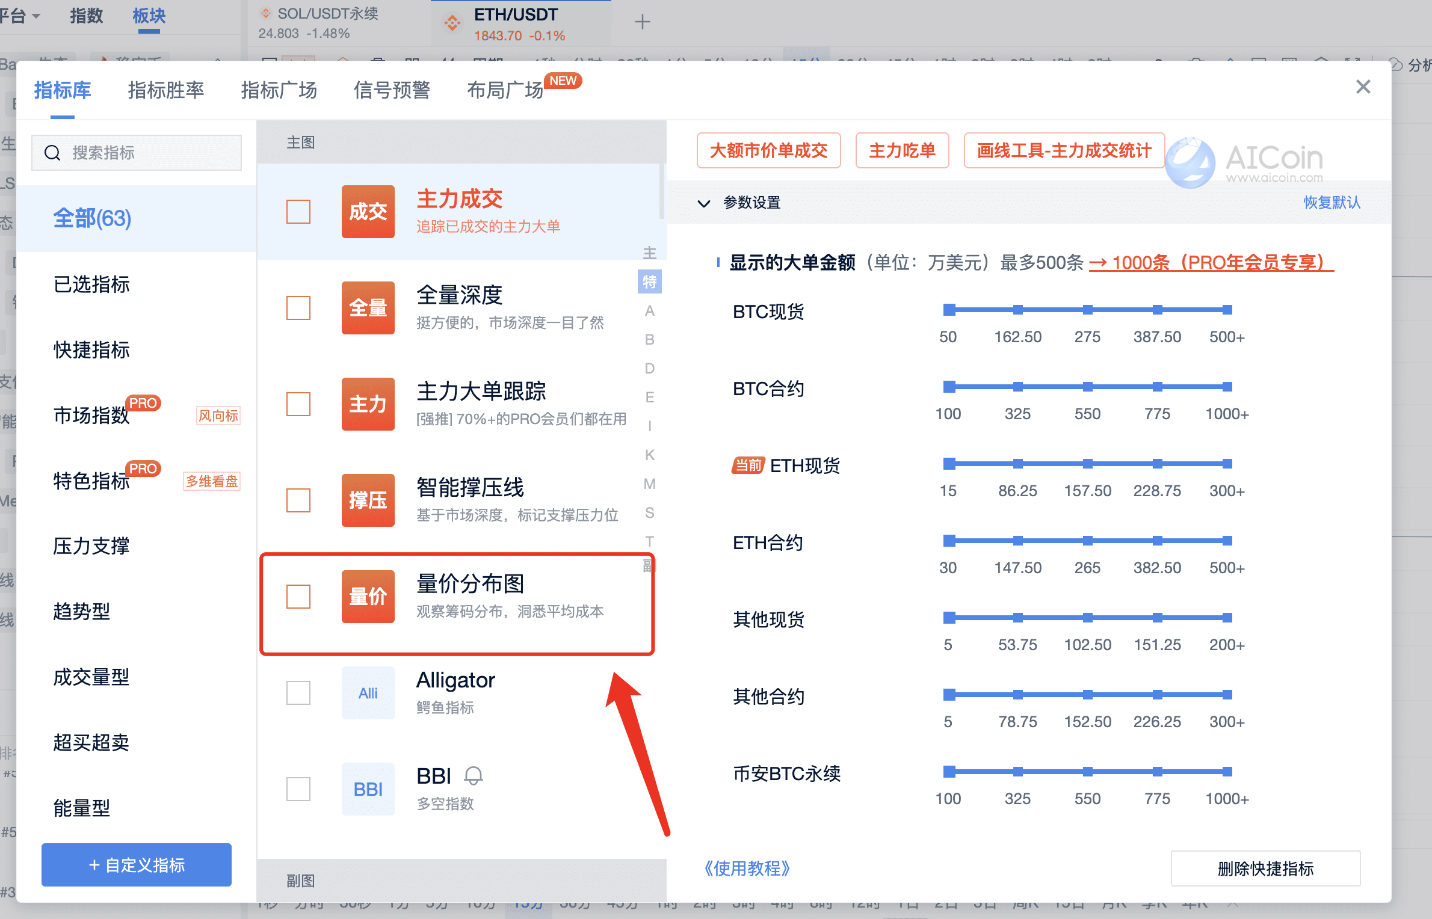This screenshot has width=1432, height=919.
Task: Click the 成交 orange icon for 主力成交
Action: pos(368,211)
